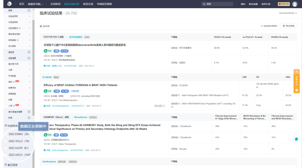302x168 pixels.
Task: Select the 2022 WCLC quick filter radio
Action: [x=5, y=141]
